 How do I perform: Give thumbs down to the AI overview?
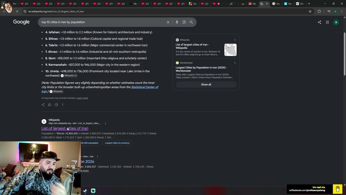tap(56, 105)
